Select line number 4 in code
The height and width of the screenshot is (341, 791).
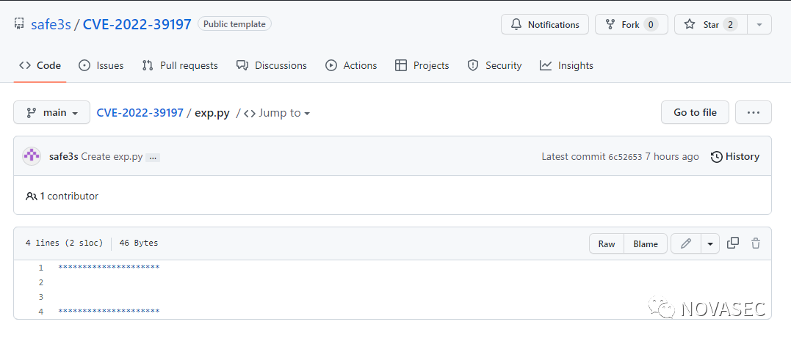(41, 311)
